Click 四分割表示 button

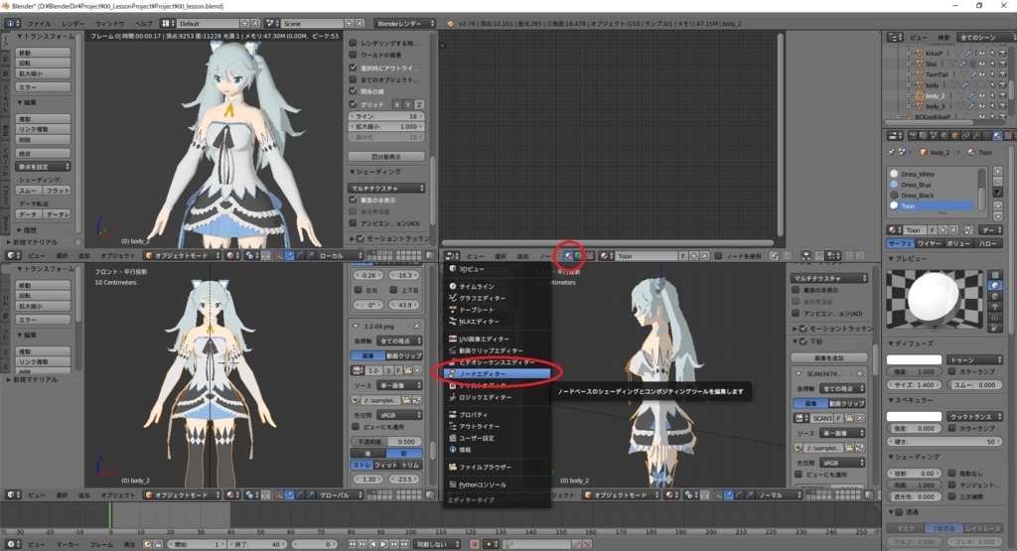pyautogui.click(x=386, y=156)
